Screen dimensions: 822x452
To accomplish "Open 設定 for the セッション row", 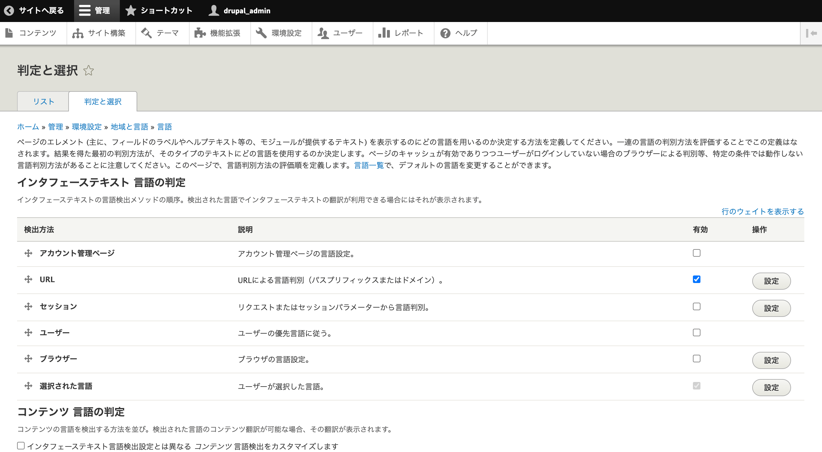I will 771,308.
